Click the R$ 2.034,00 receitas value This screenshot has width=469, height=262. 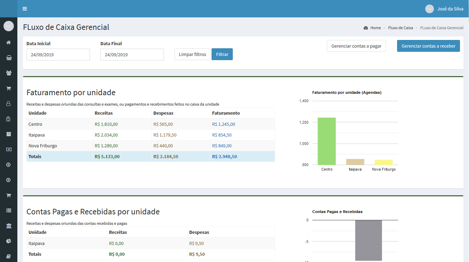coord(106,135)
